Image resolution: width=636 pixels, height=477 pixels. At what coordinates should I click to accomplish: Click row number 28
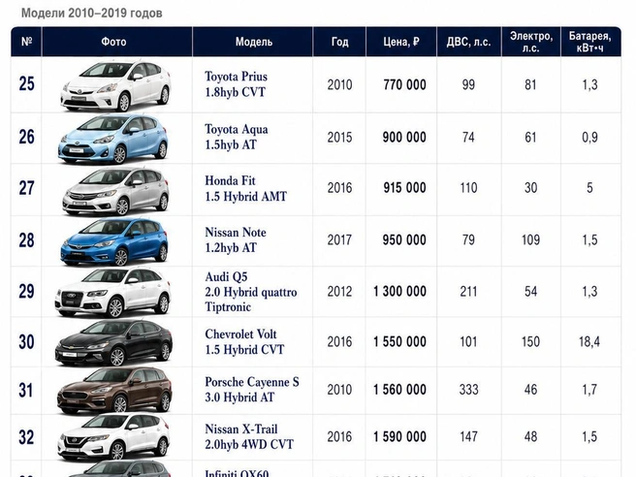pos(26,240)
